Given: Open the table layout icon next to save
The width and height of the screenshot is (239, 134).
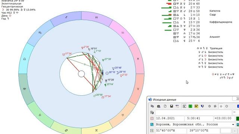Looking at the screenshot, I should click(x=177, y=106).
